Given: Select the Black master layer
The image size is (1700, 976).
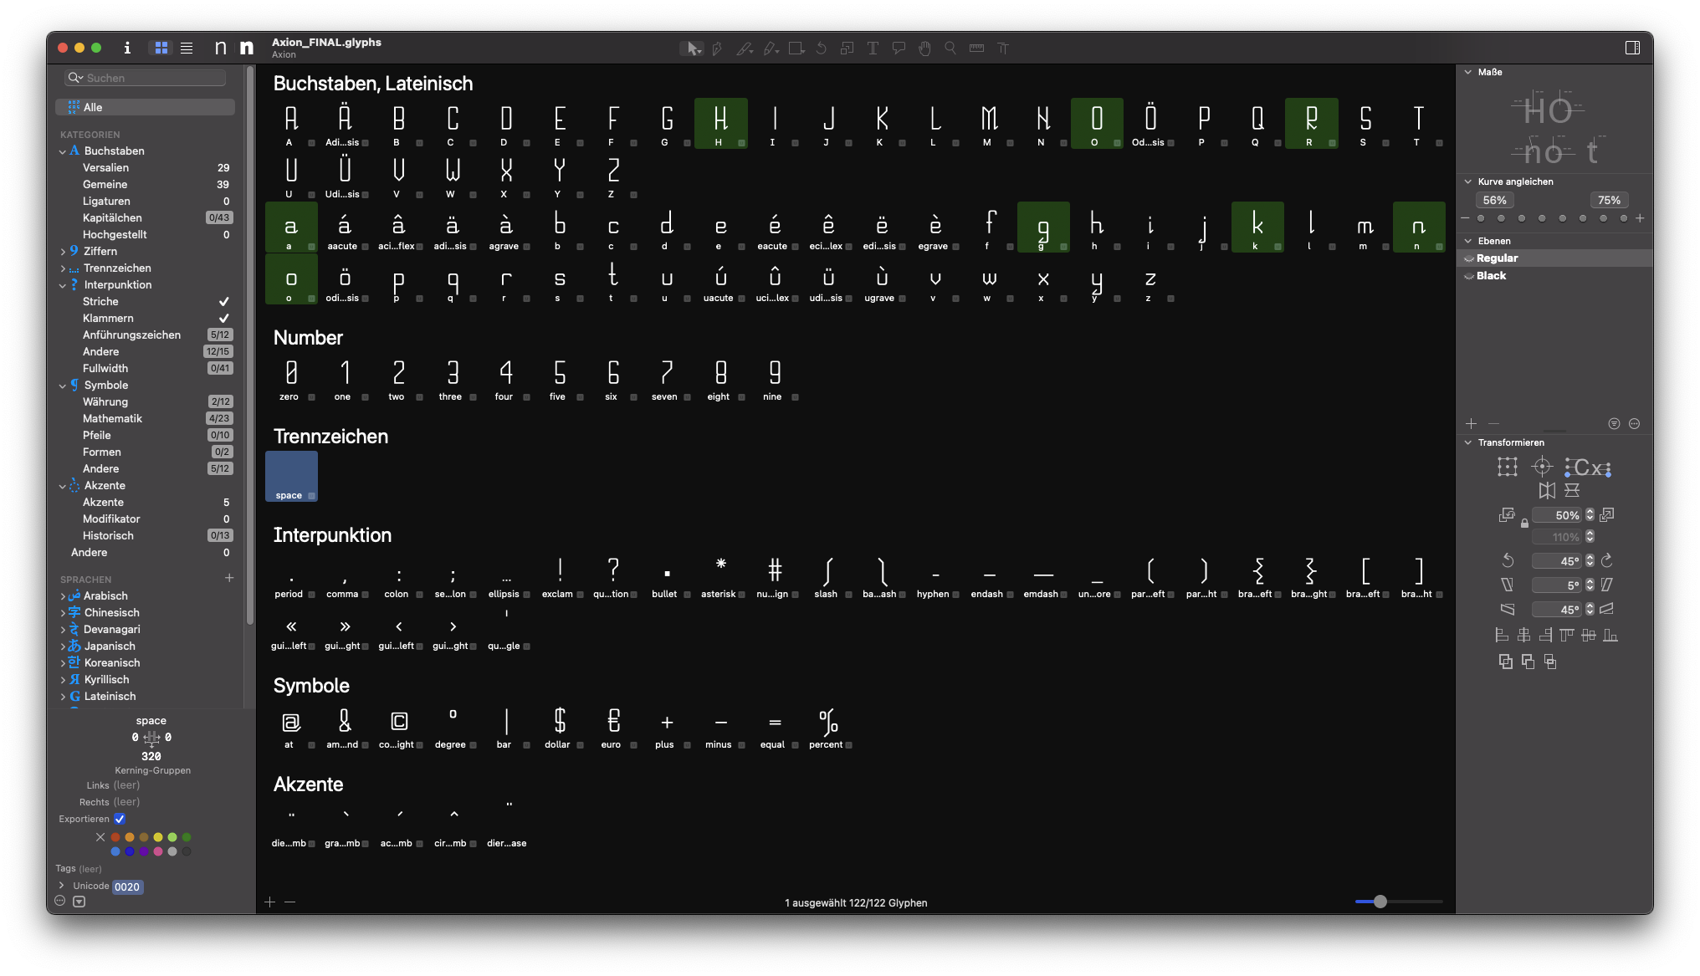Looking at the screenshot, I should coord(1491,276).
